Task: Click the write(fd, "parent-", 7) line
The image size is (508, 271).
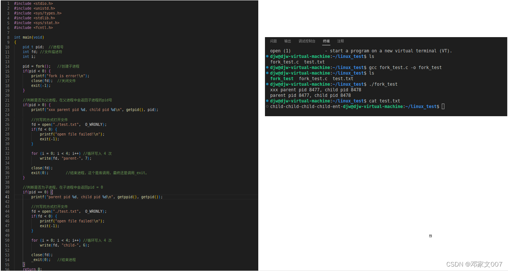Action: tap(66, 158)
